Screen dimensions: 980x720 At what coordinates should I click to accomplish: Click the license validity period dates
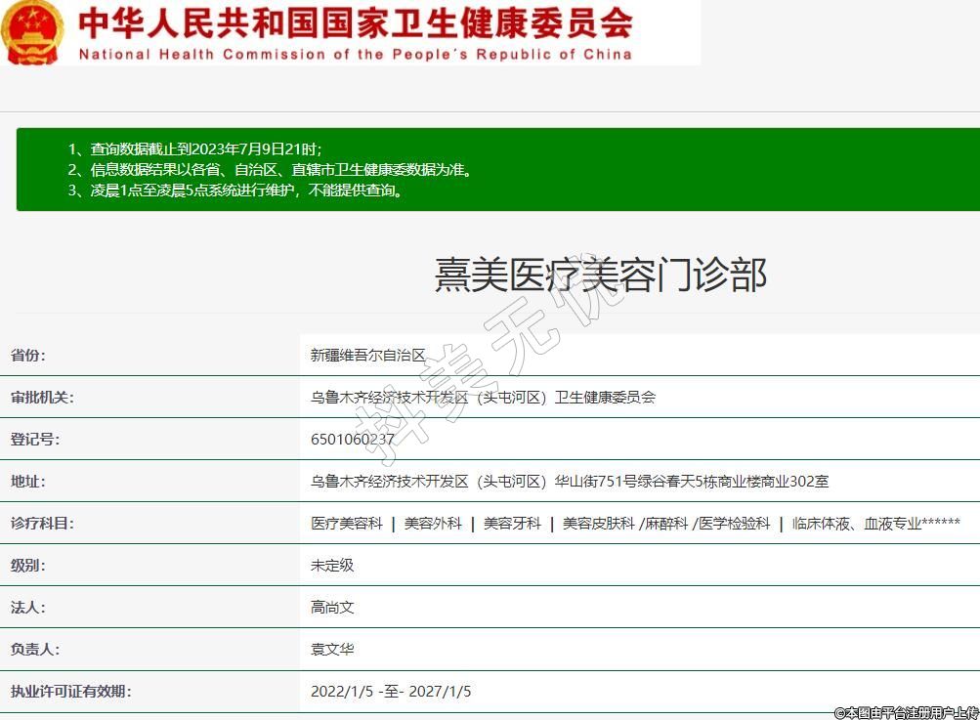click(x=391, y=692)
